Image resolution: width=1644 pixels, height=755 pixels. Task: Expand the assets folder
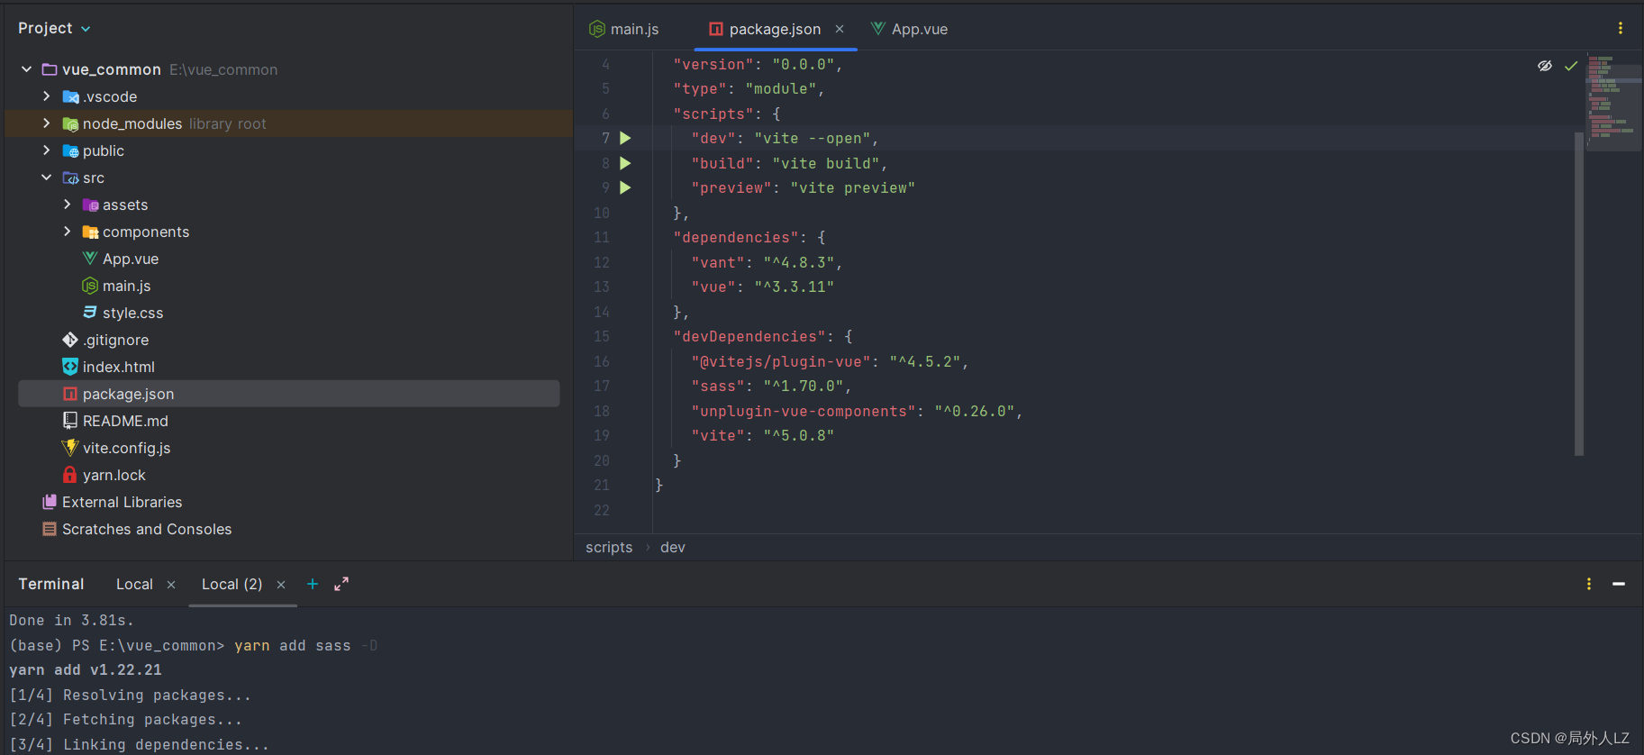(x=67, y=205)
